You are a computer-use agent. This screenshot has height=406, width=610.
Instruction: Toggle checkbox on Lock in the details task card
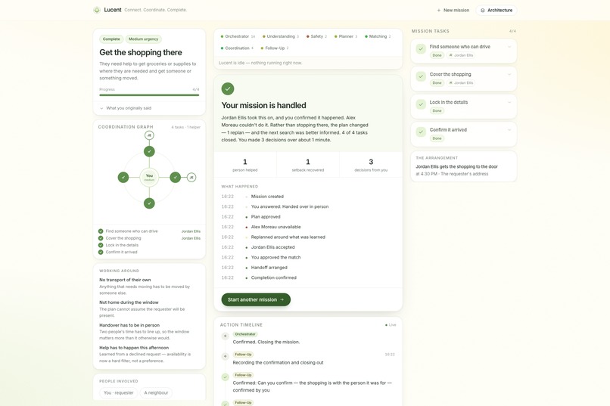pyautogui.click(x=421, y=104)
